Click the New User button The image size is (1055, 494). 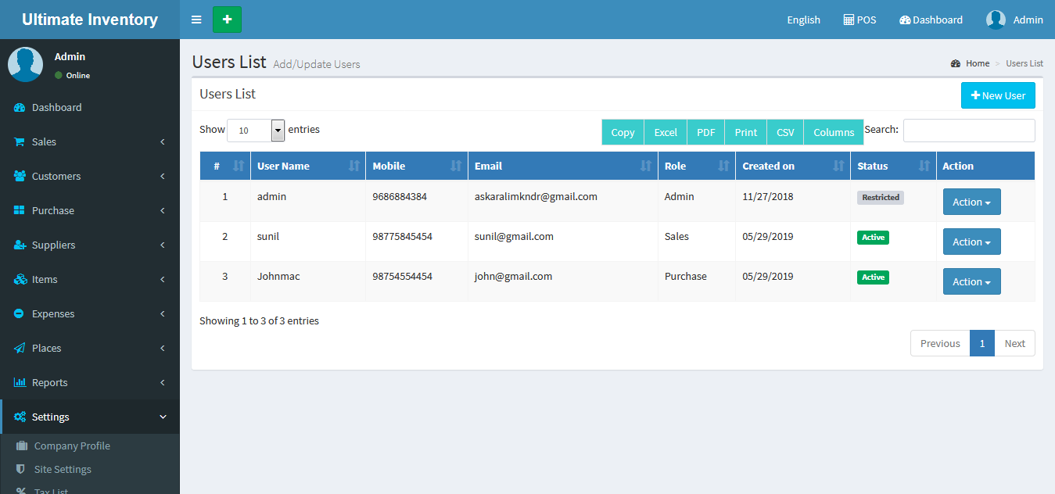click(x=998, y=95)
